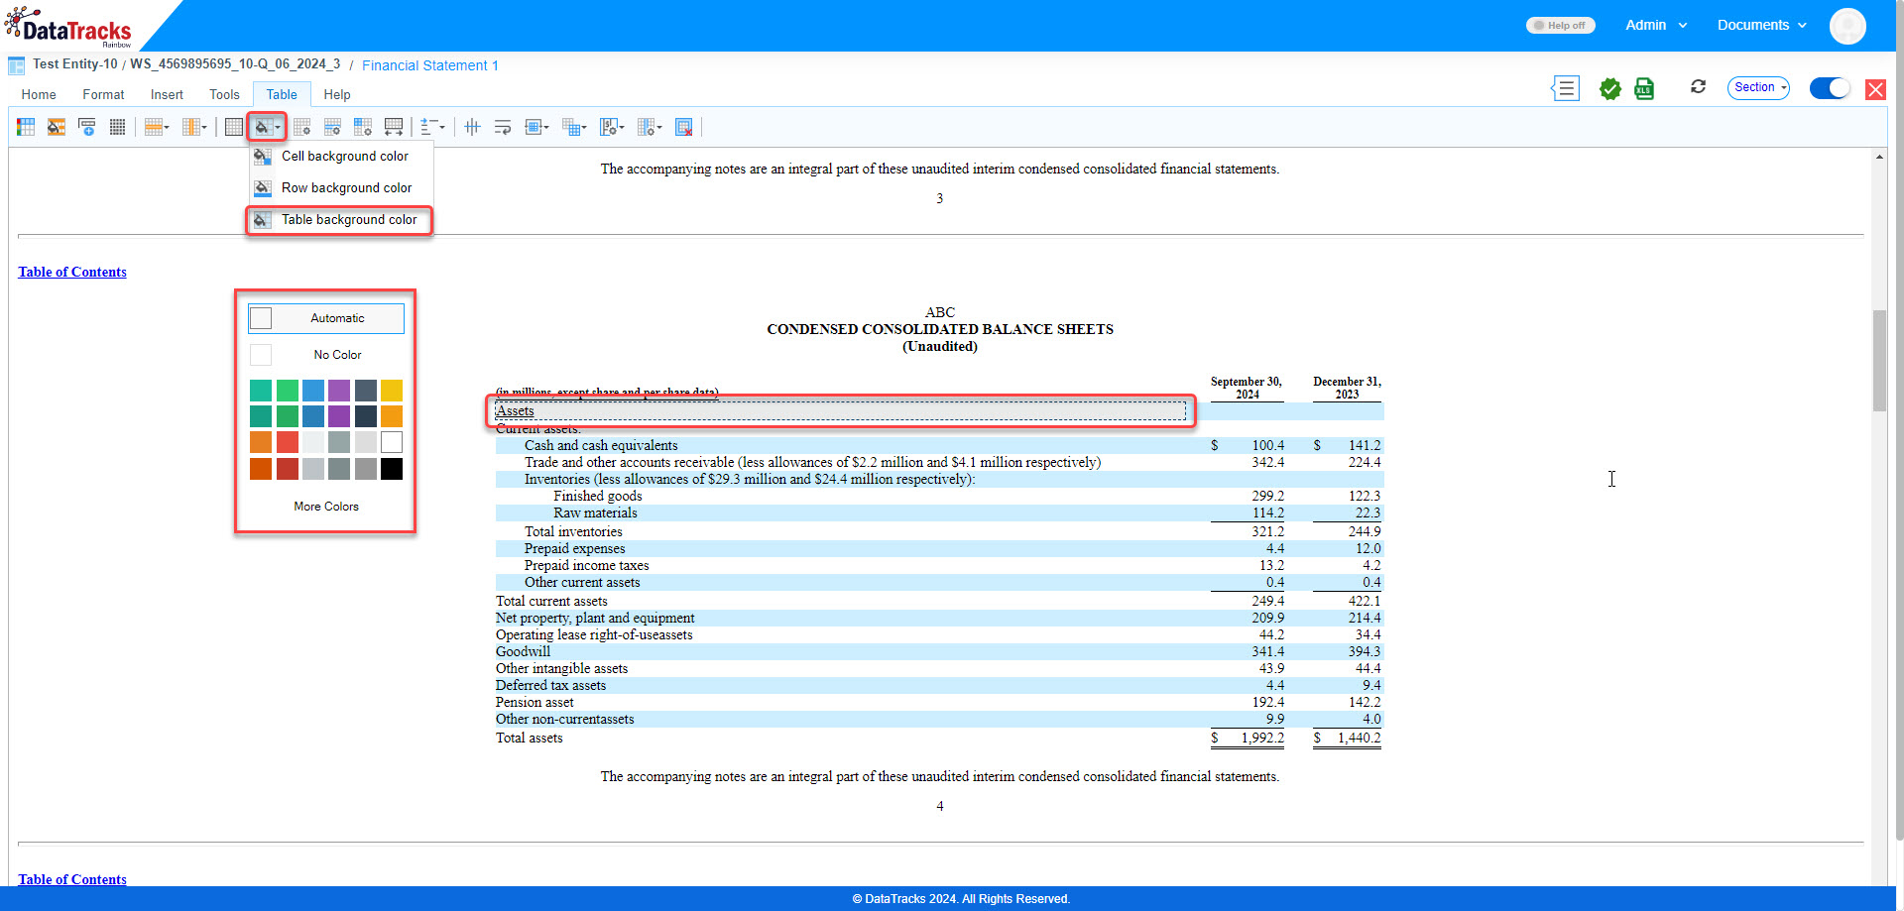This screenshot has height=911, width=1904.
Task: Click the insert table icon with plus
Action: coord(87,127)
